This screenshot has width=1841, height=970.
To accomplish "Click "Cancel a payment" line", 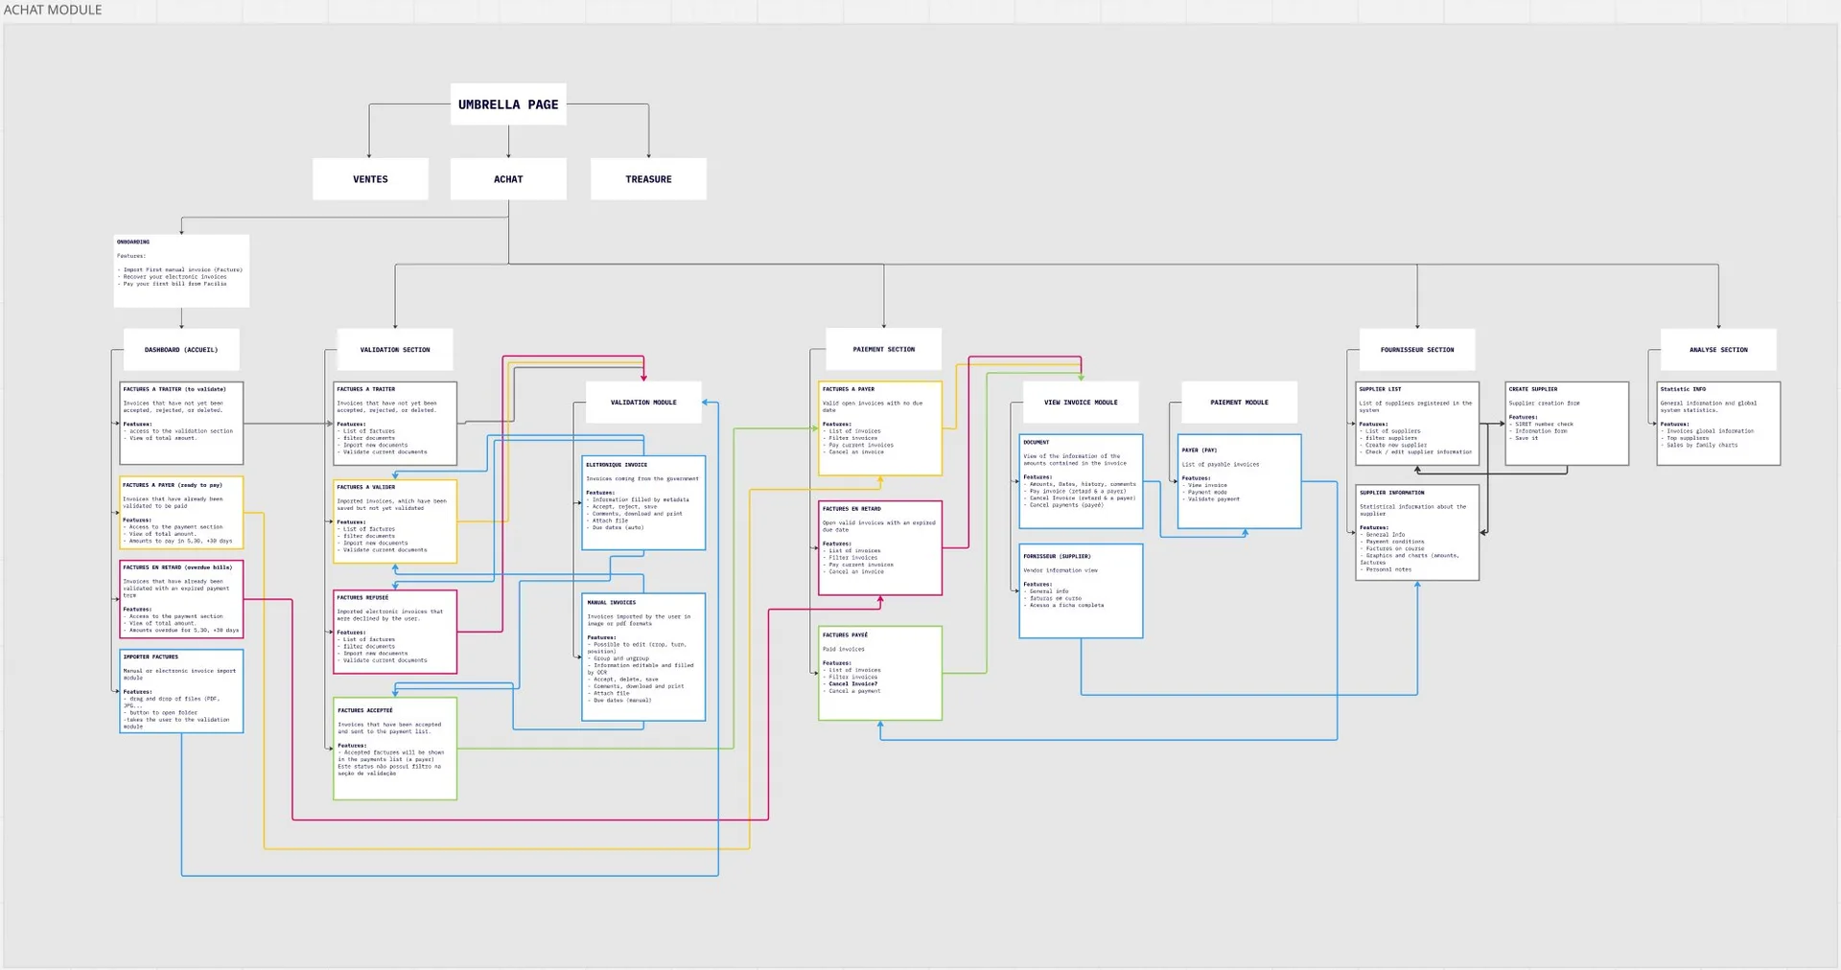I will click(x=852, y=691).
